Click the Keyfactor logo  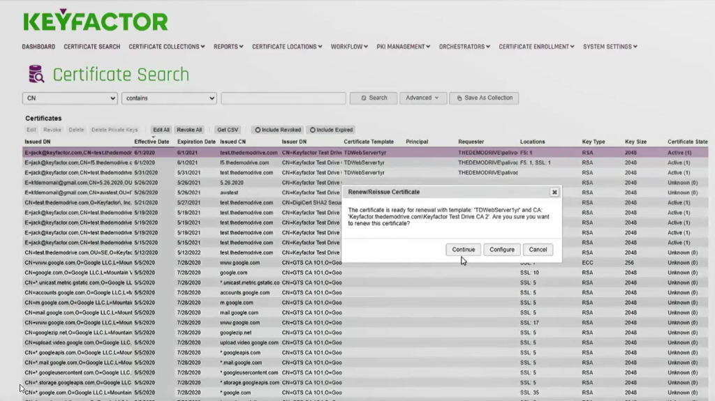point(95,20)
